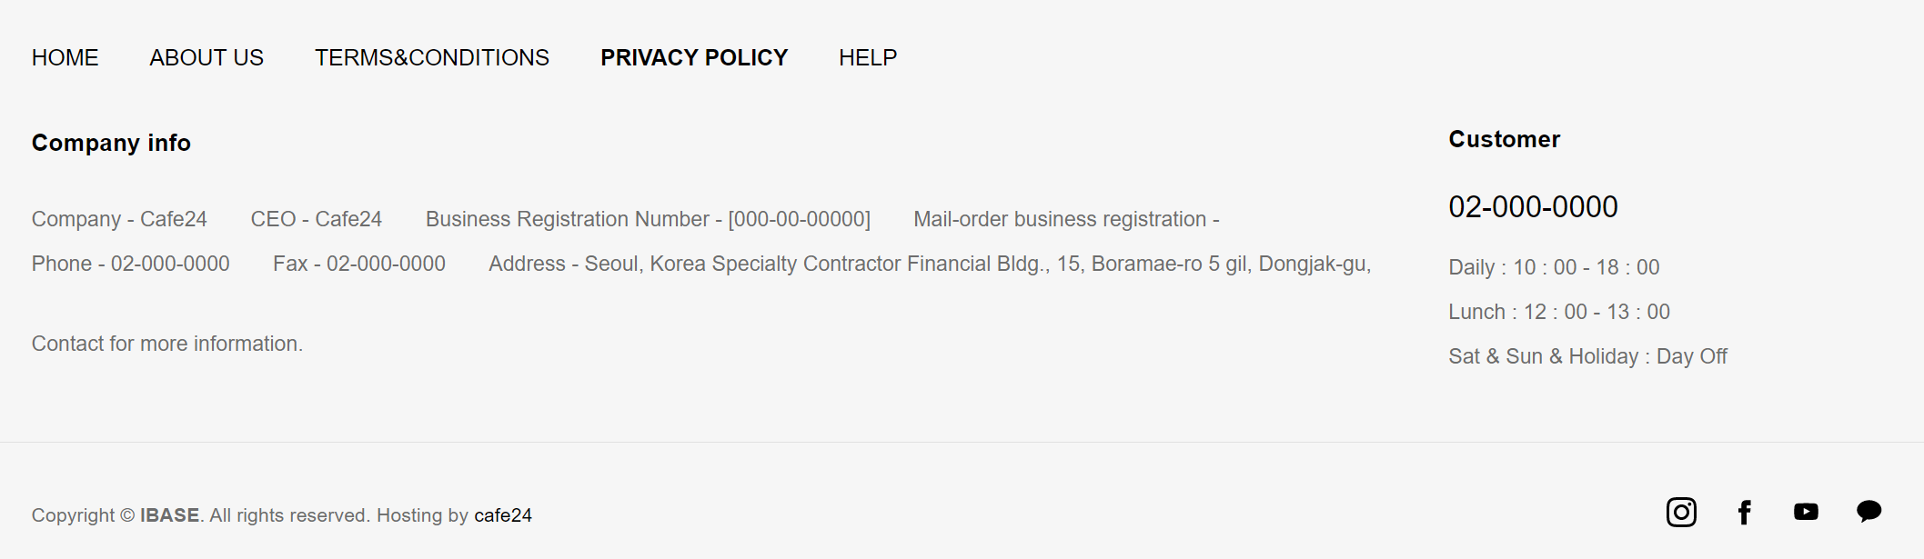
Task: Select the IBASE copyright name
Action: point(169,515)
